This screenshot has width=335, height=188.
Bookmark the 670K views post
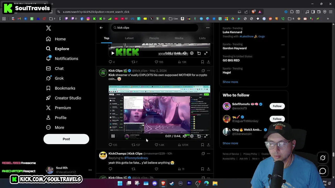[x=202, y=145]
